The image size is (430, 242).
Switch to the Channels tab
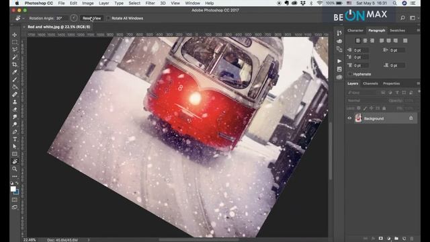tap(370, 83)
